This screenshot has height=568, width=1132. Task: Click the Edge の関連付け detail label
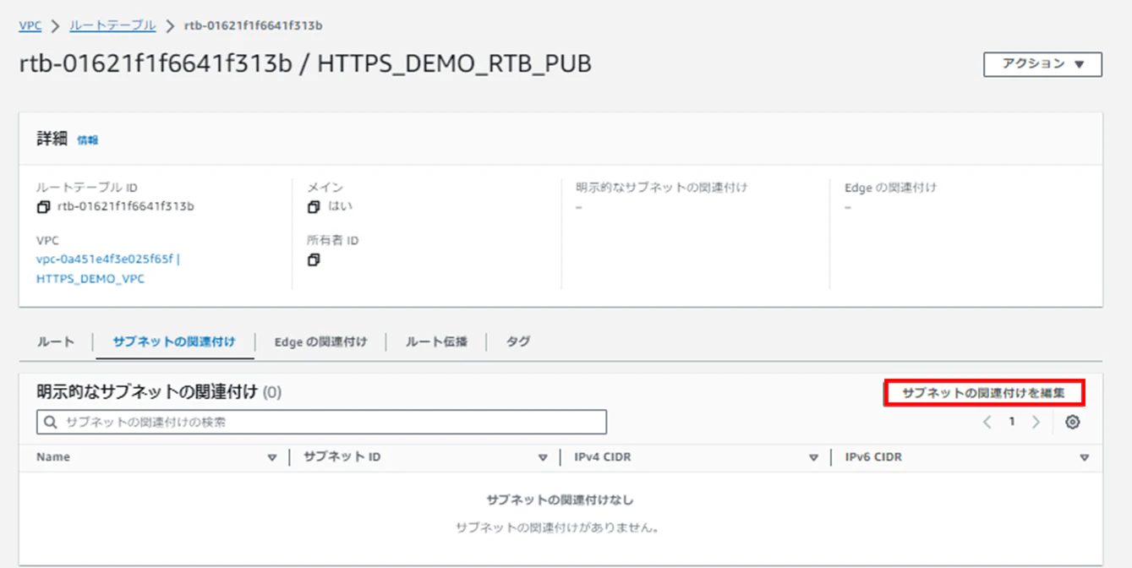click(890, 187)
